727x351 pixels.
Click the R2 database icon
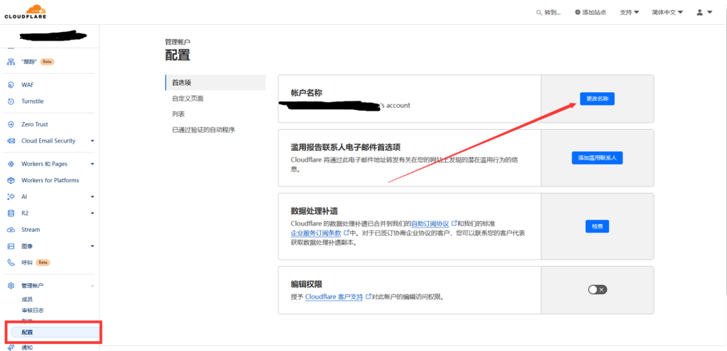coord(11,213)
